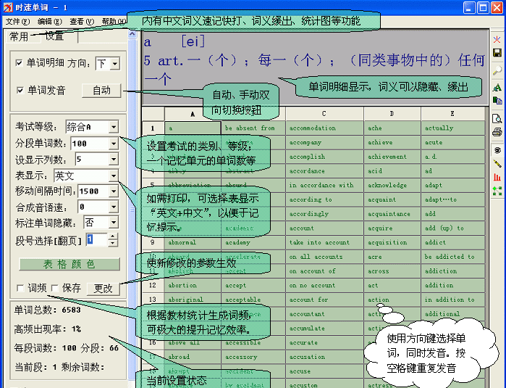Viewport: 506px width, 388px height.
Task: Decrease 段号选择 with the down spinner arrow
Action: click(x=113, y=243)
